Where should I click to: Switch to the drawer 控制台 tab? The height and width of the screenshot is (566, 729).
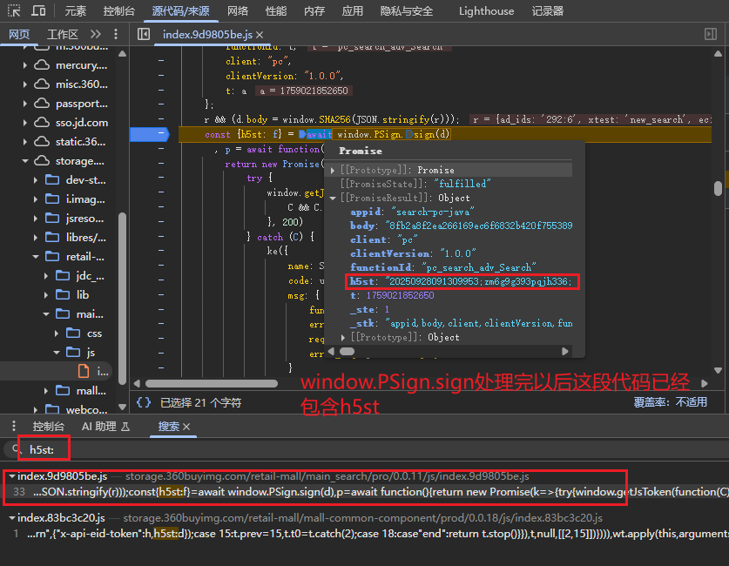coord(49,426)
